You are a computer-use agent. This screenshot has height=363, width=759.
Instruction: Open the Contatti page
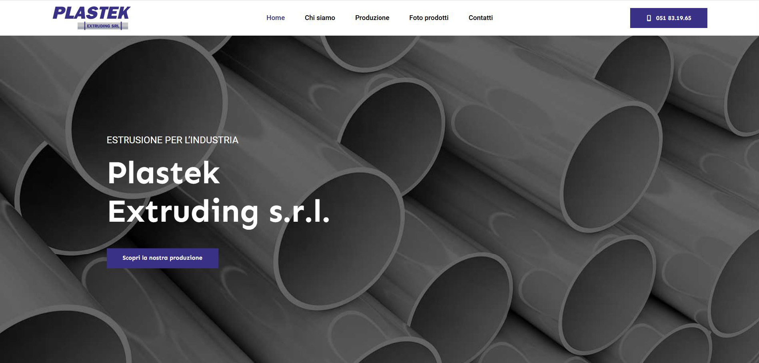pos(481,18)
